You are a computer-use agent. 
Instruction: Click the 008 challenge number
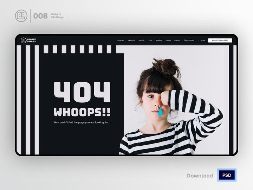coord(40,16)
